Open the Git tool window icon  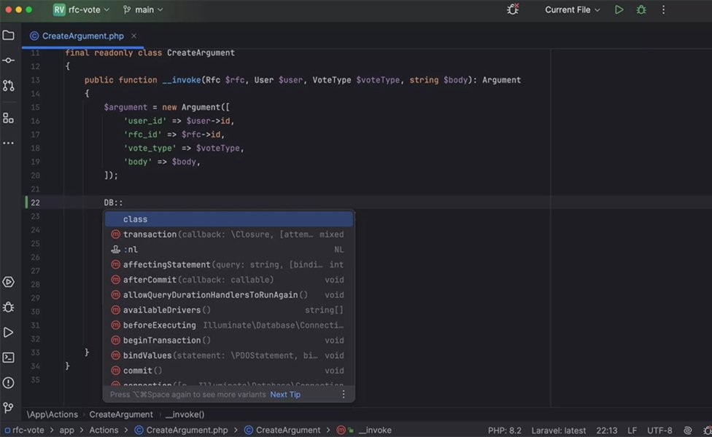click(8, 408)
